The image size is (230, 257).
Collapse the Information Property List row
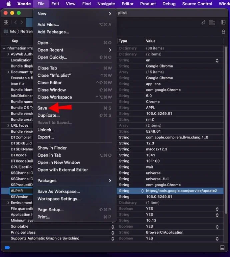point(4,48)
